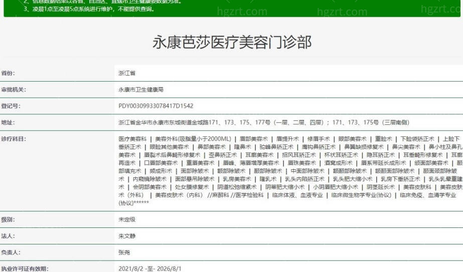Click the 重唇美容术 entry
Screen dimensions: 463x272
pyautogui.click(x=200, y=163)
